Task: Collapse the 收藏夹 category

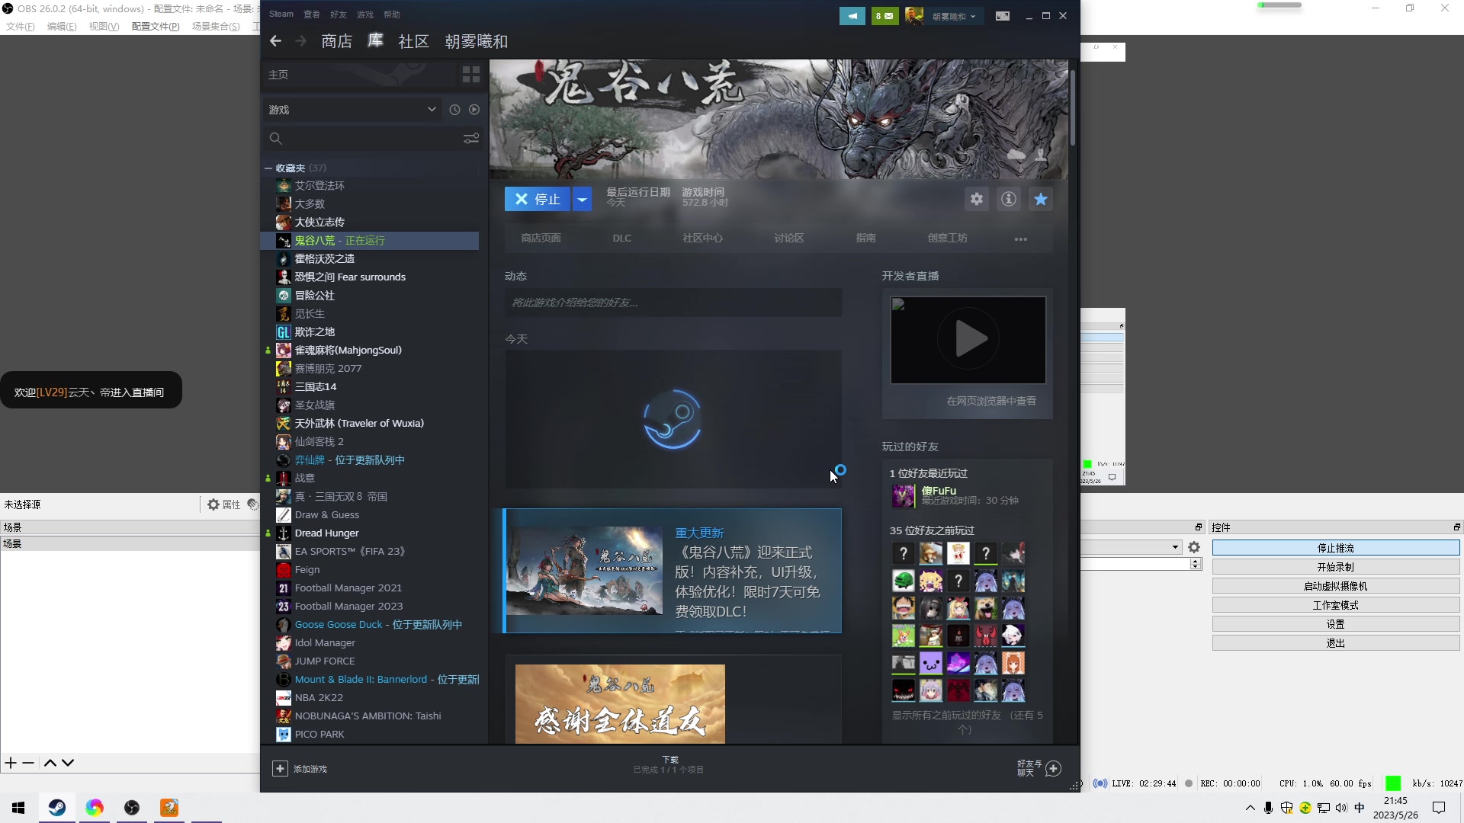Action: [268, 168]
